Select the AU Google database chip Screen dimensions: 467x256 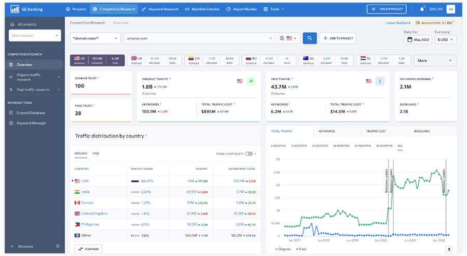[x=326, y=60]
